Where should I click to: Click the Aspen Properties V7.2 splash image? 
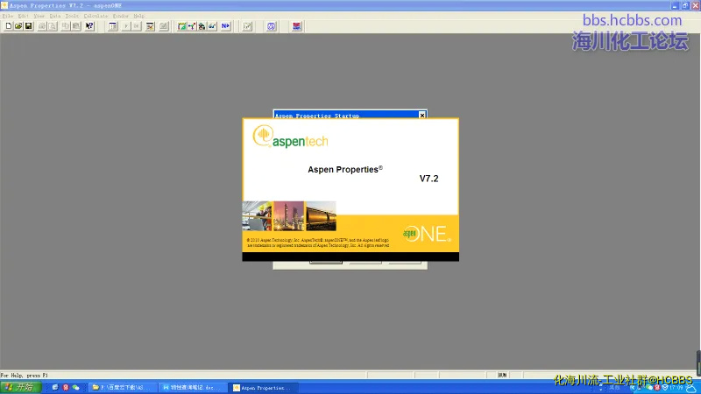click(350, 189)
